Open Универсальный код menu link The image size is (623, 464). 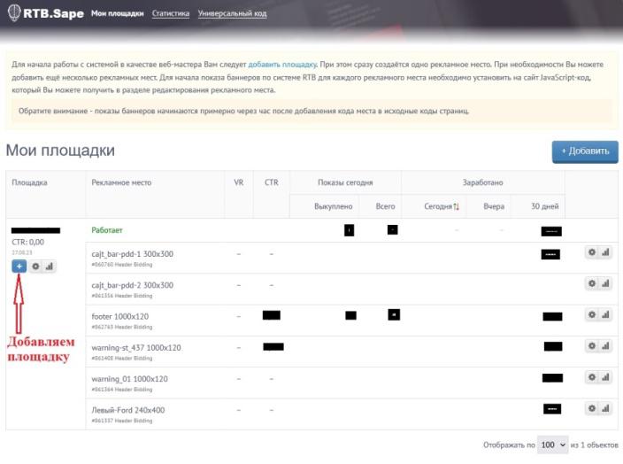click(232, 13)
